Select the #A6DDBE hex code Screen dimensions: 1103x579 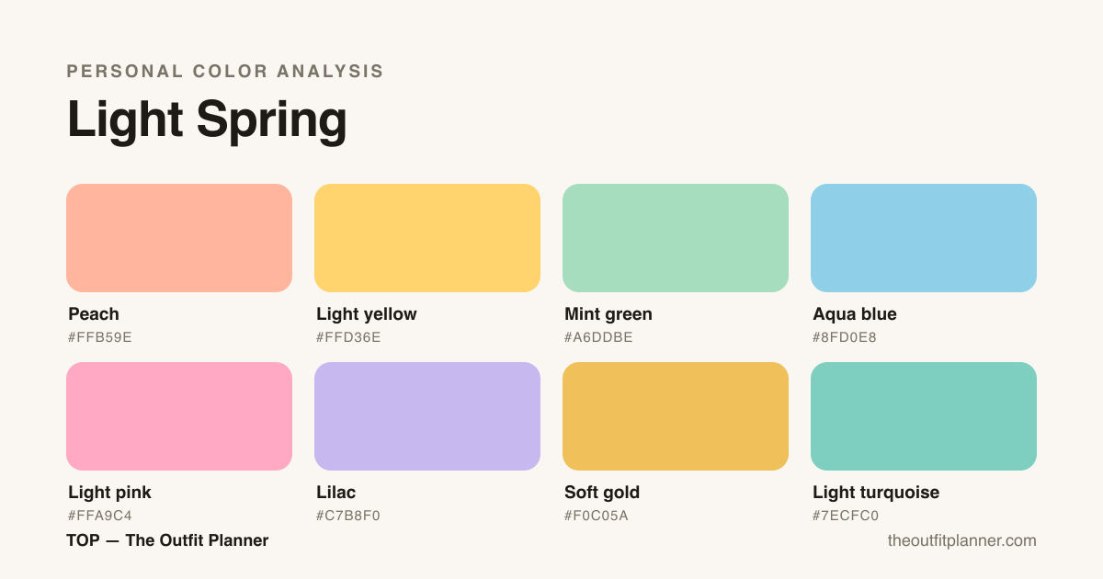pyautogui.click(x=598, y=337)
